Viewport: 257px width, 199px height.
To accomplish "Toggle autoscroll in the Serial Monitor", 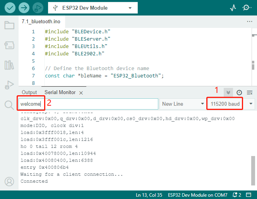I will tap(228, 93).
